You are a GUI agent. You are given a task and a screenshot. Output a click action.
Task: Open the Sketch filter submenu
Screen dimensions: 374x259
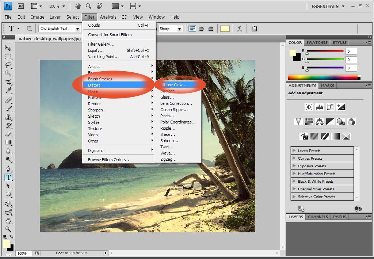point(119,116)
